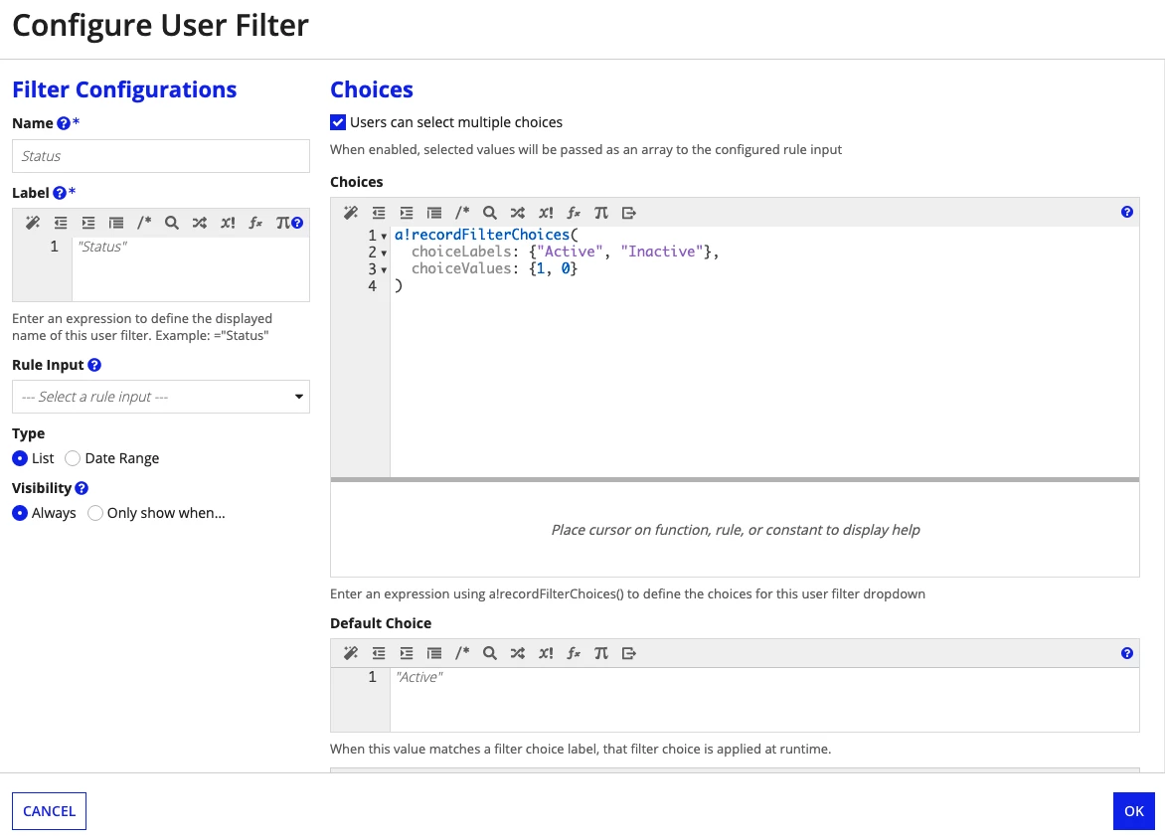Uncheck Users can select multiple choices
Image resolution: width=1165 pixels, height=840 pixels.
[338, 122]
